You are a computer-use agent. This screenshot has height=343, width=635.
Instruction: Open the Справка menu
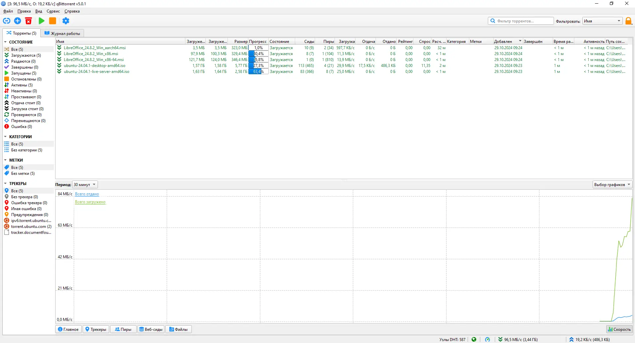(x=72, y=11)
